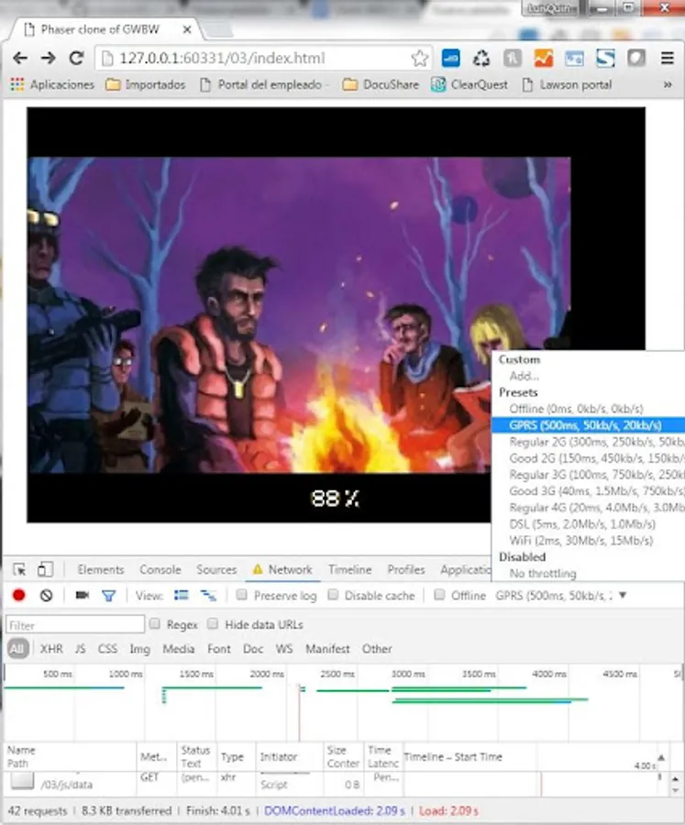The image size is (685, 825).
Task: Enable the Preserve log checkbox
Action: (x=242, y=595)
